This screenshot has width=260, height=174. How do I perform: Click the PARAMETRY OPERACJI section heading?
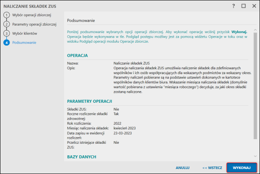click(89, 101)
